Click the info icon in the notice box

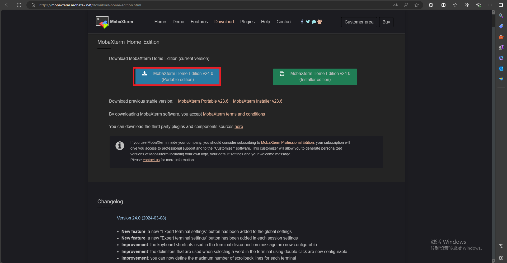pyautogui.click(x=120, y=146)
